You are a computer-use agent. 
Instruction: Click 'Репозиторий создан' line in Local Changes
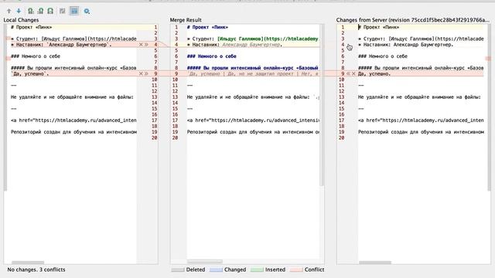pos(73,132)
